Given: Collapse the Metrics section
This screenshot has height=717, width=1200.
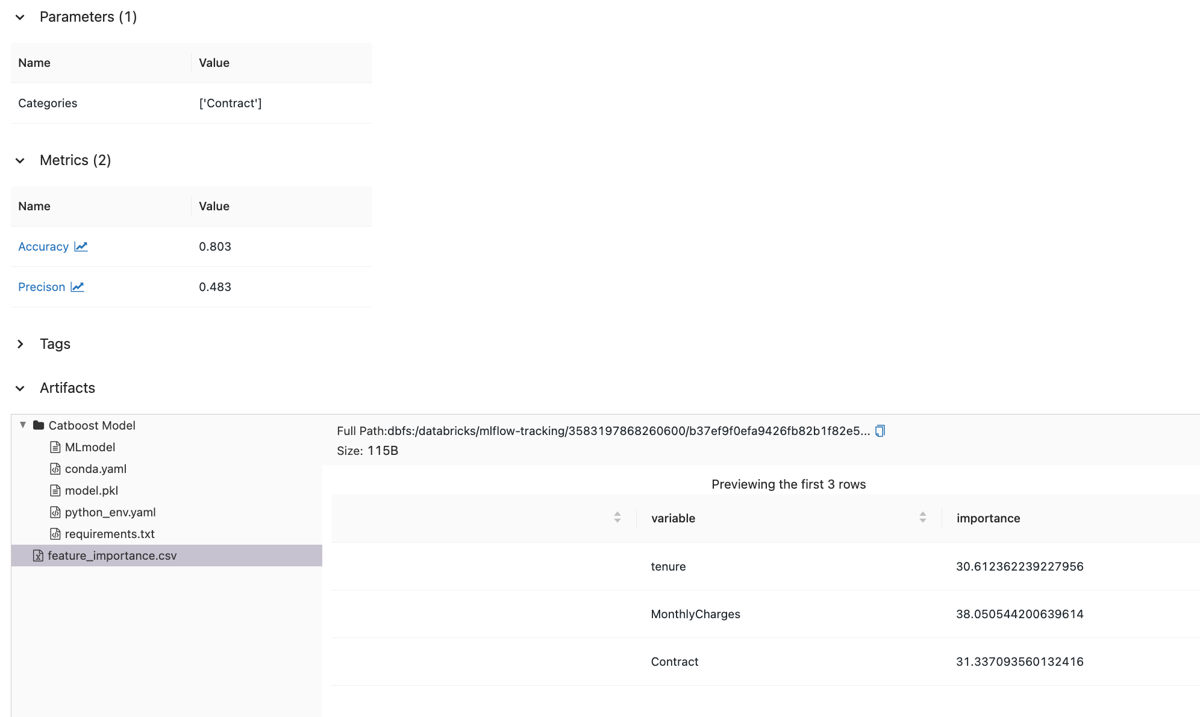Looking at the screenshot, I should point(20,161).
